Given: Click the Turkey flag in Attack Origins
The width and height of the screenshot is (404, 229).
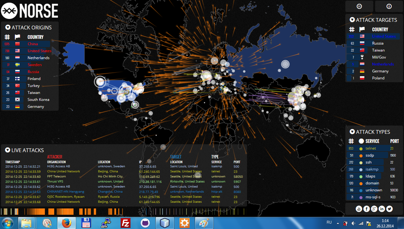Looking at the screenshot, I should 17,85.
